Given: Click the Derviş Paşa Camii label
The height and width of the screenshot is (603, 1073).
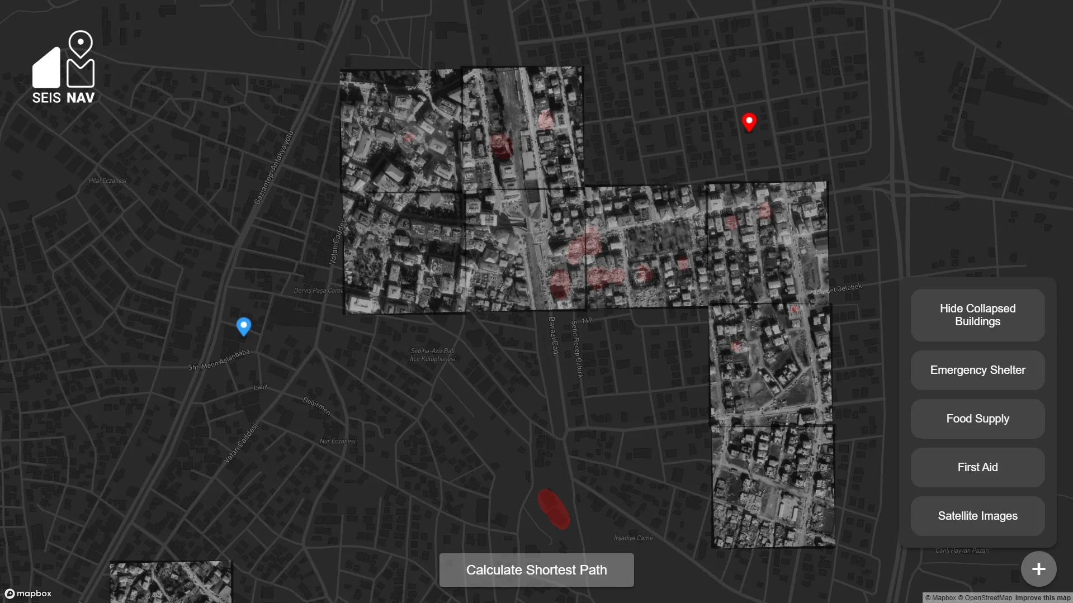Looking at the screenshot, I should [x=318, y=291].
